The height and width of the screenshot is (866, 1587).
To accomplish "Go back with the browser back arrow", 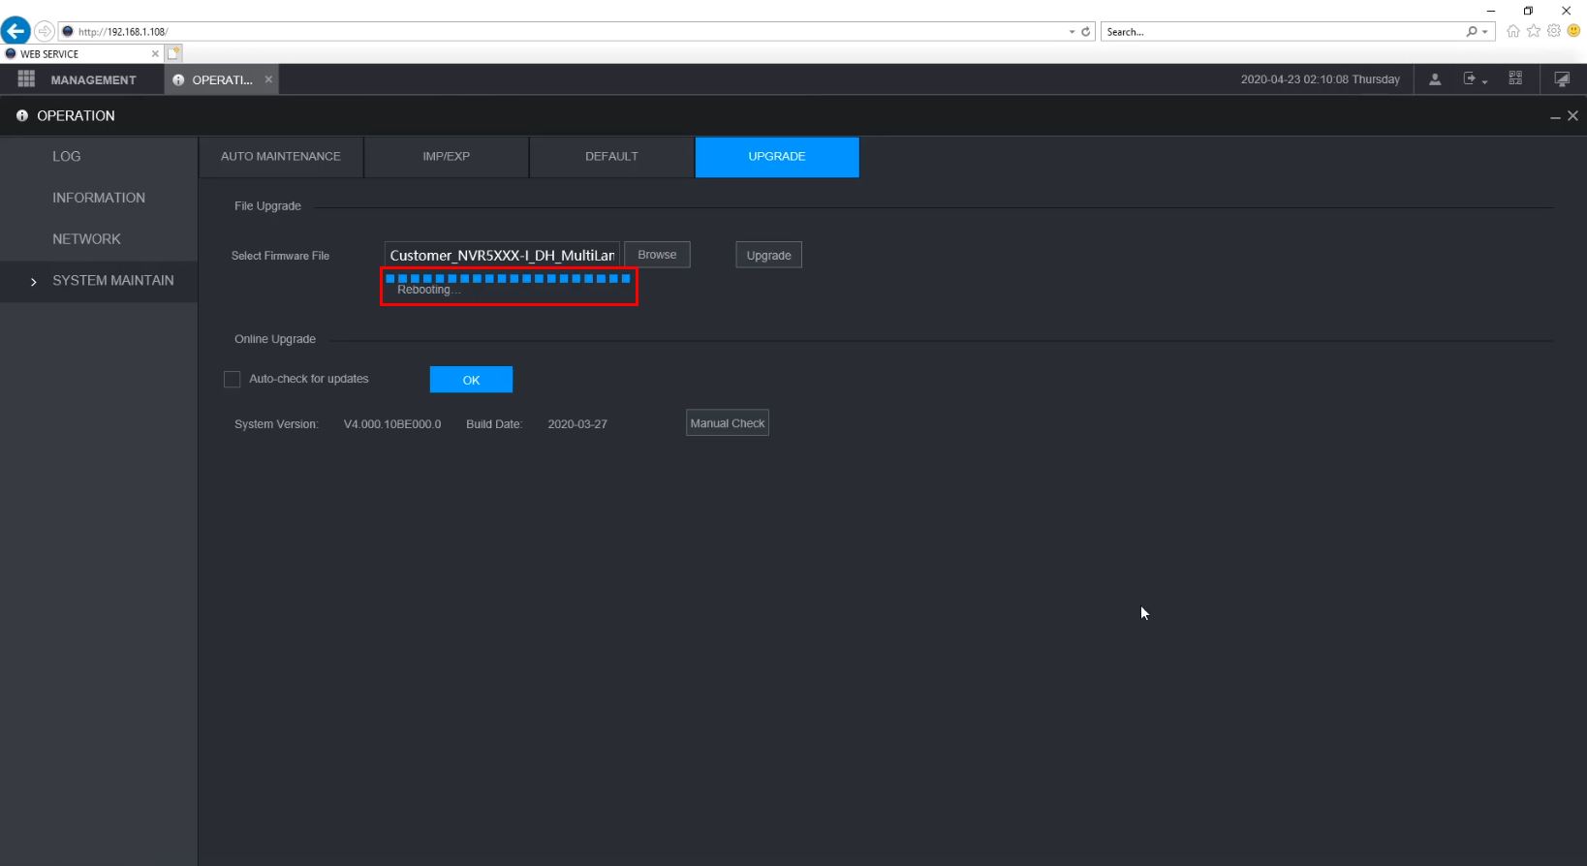I will click(x=16, y=31).
